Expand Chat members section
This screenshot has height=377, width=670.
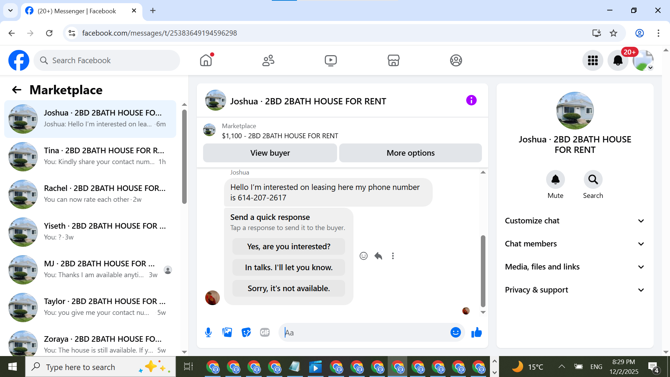click(x=574, y=244)
